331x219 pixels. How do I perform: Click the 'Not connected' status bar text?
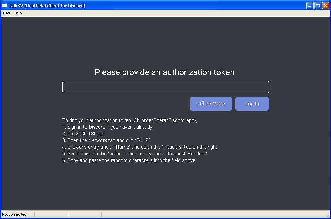click(x=14, y=214)
